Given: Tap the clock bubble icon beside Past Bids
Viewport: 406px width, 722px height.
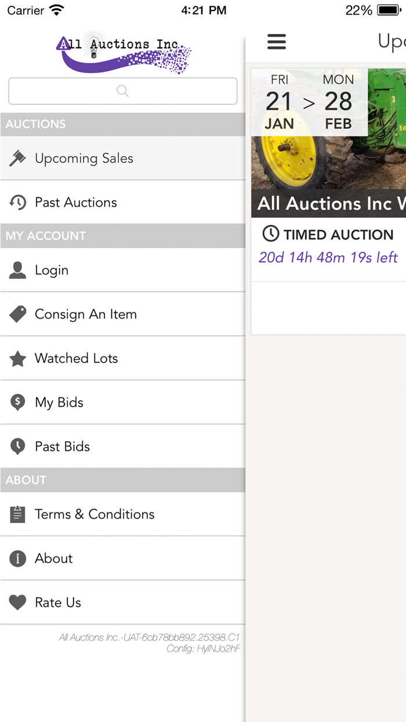Looking at the screenshot, I should pyautogui.click(x=17, y=446).
